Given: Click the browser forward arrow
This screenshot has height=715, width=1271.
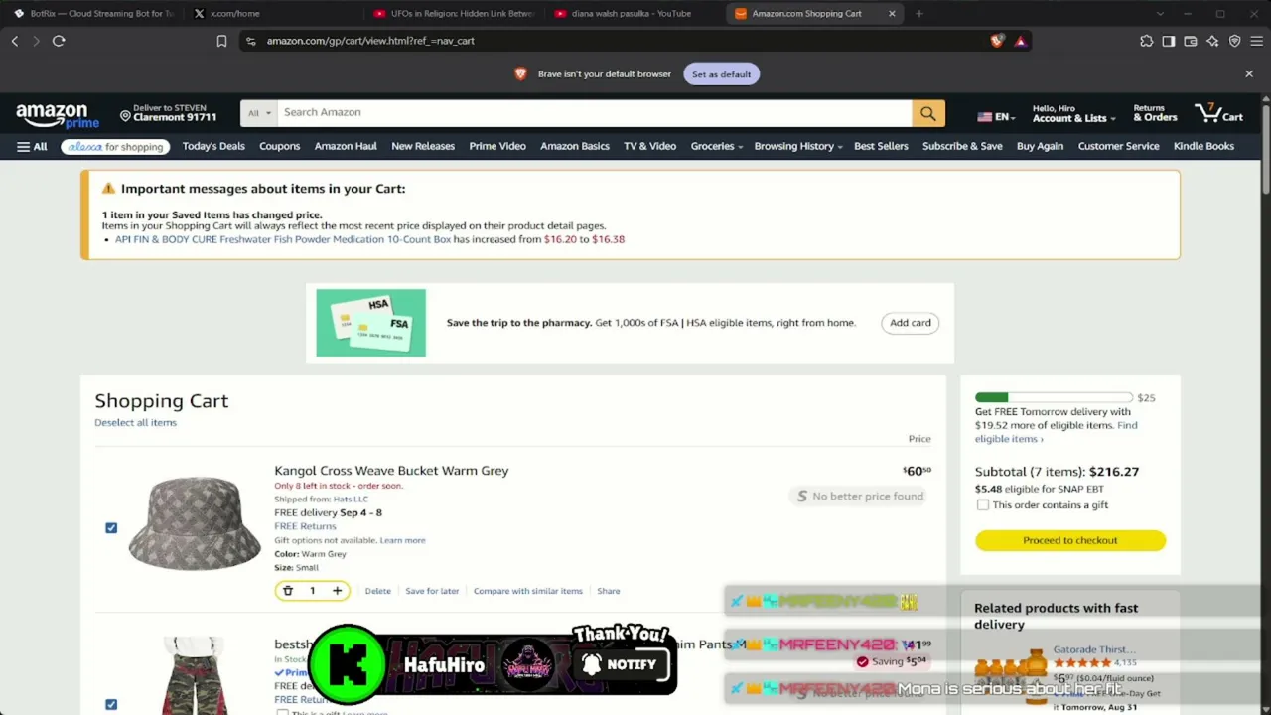Looking at the screenshot, I should pyautogui.click(x=37, y=41).
